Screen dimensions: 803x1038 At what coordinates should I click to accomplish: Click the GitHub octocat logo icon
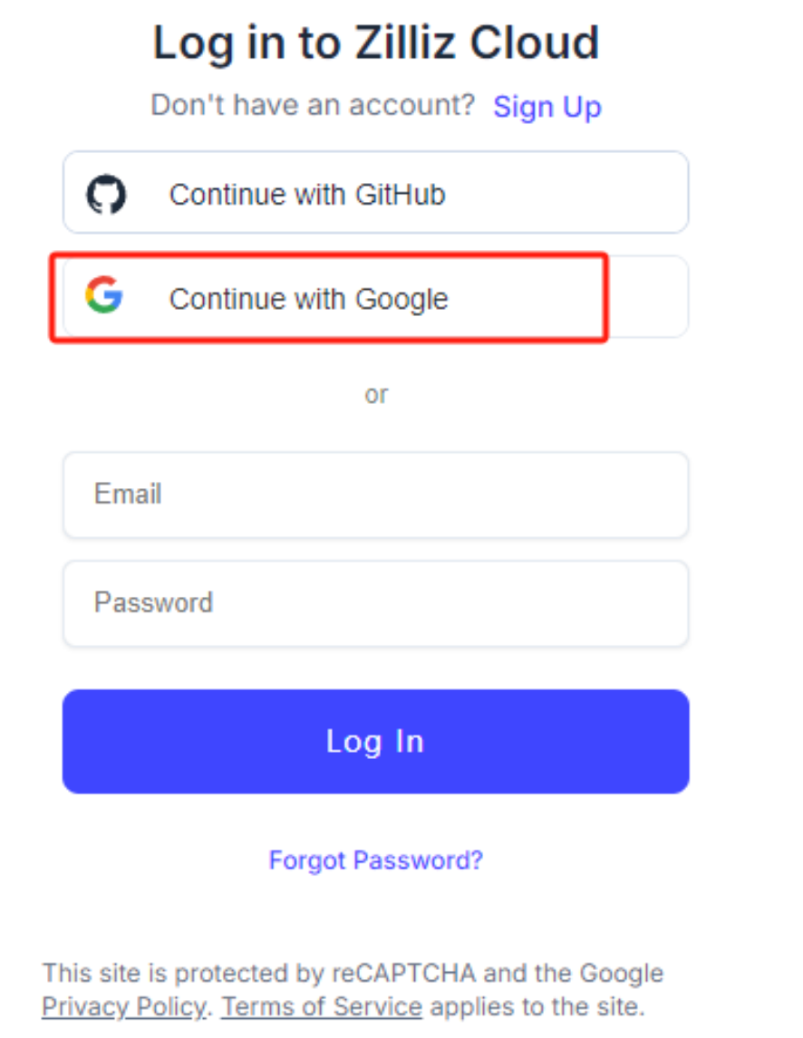pos(106,195)
